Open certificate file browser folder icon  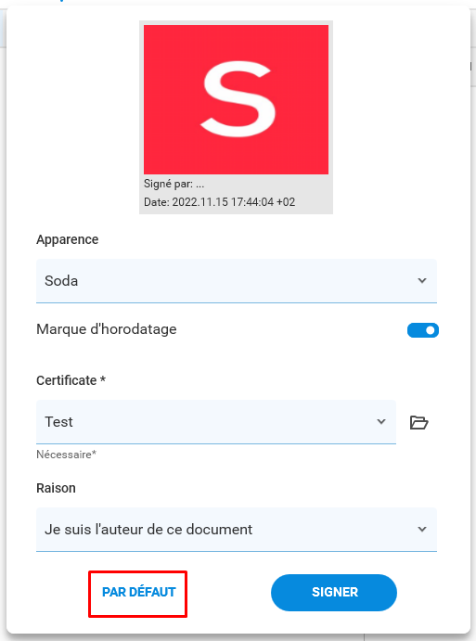pos(418,422)
